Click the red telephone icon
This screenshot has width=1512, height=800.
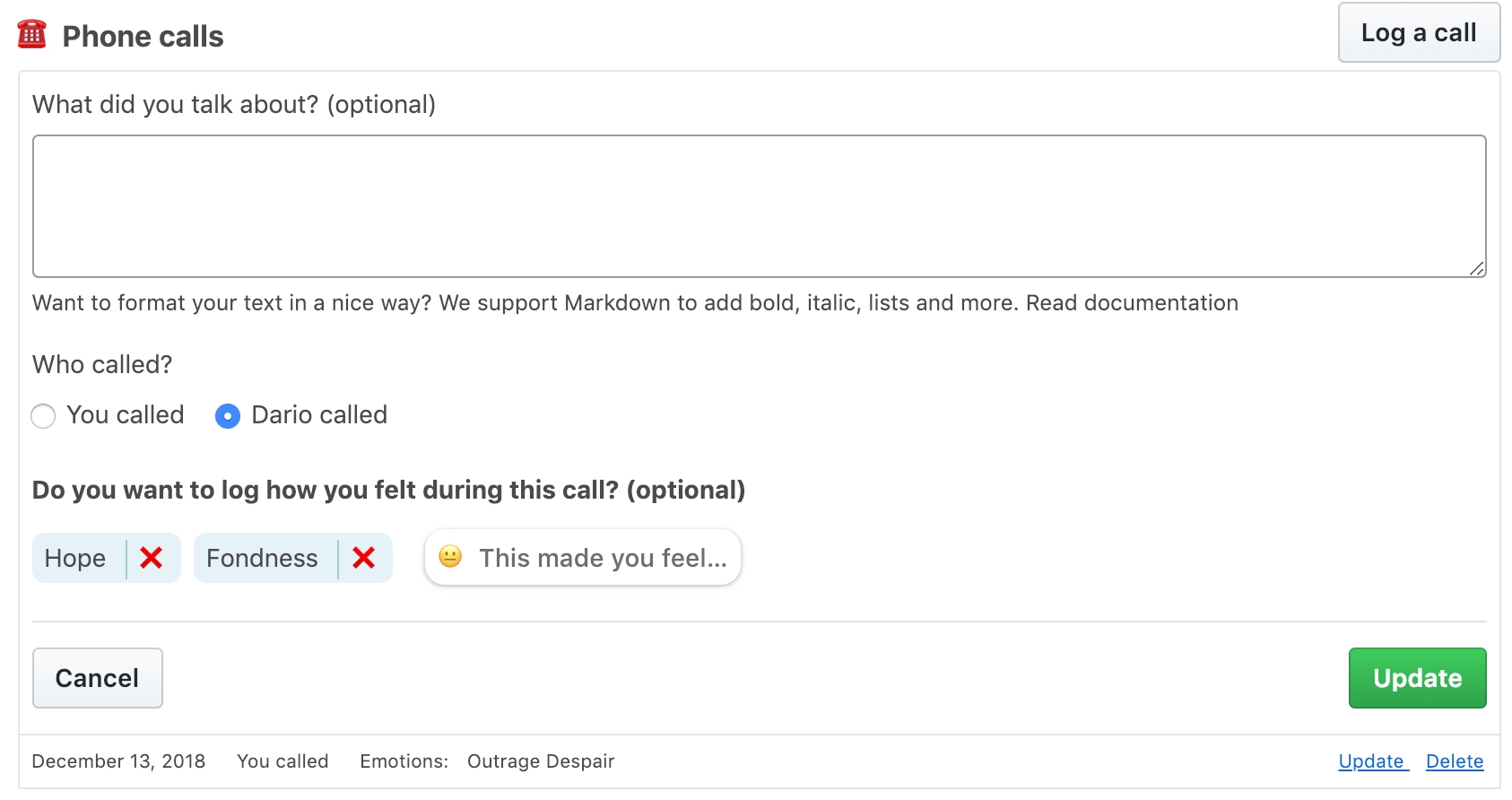coord(31,35)
